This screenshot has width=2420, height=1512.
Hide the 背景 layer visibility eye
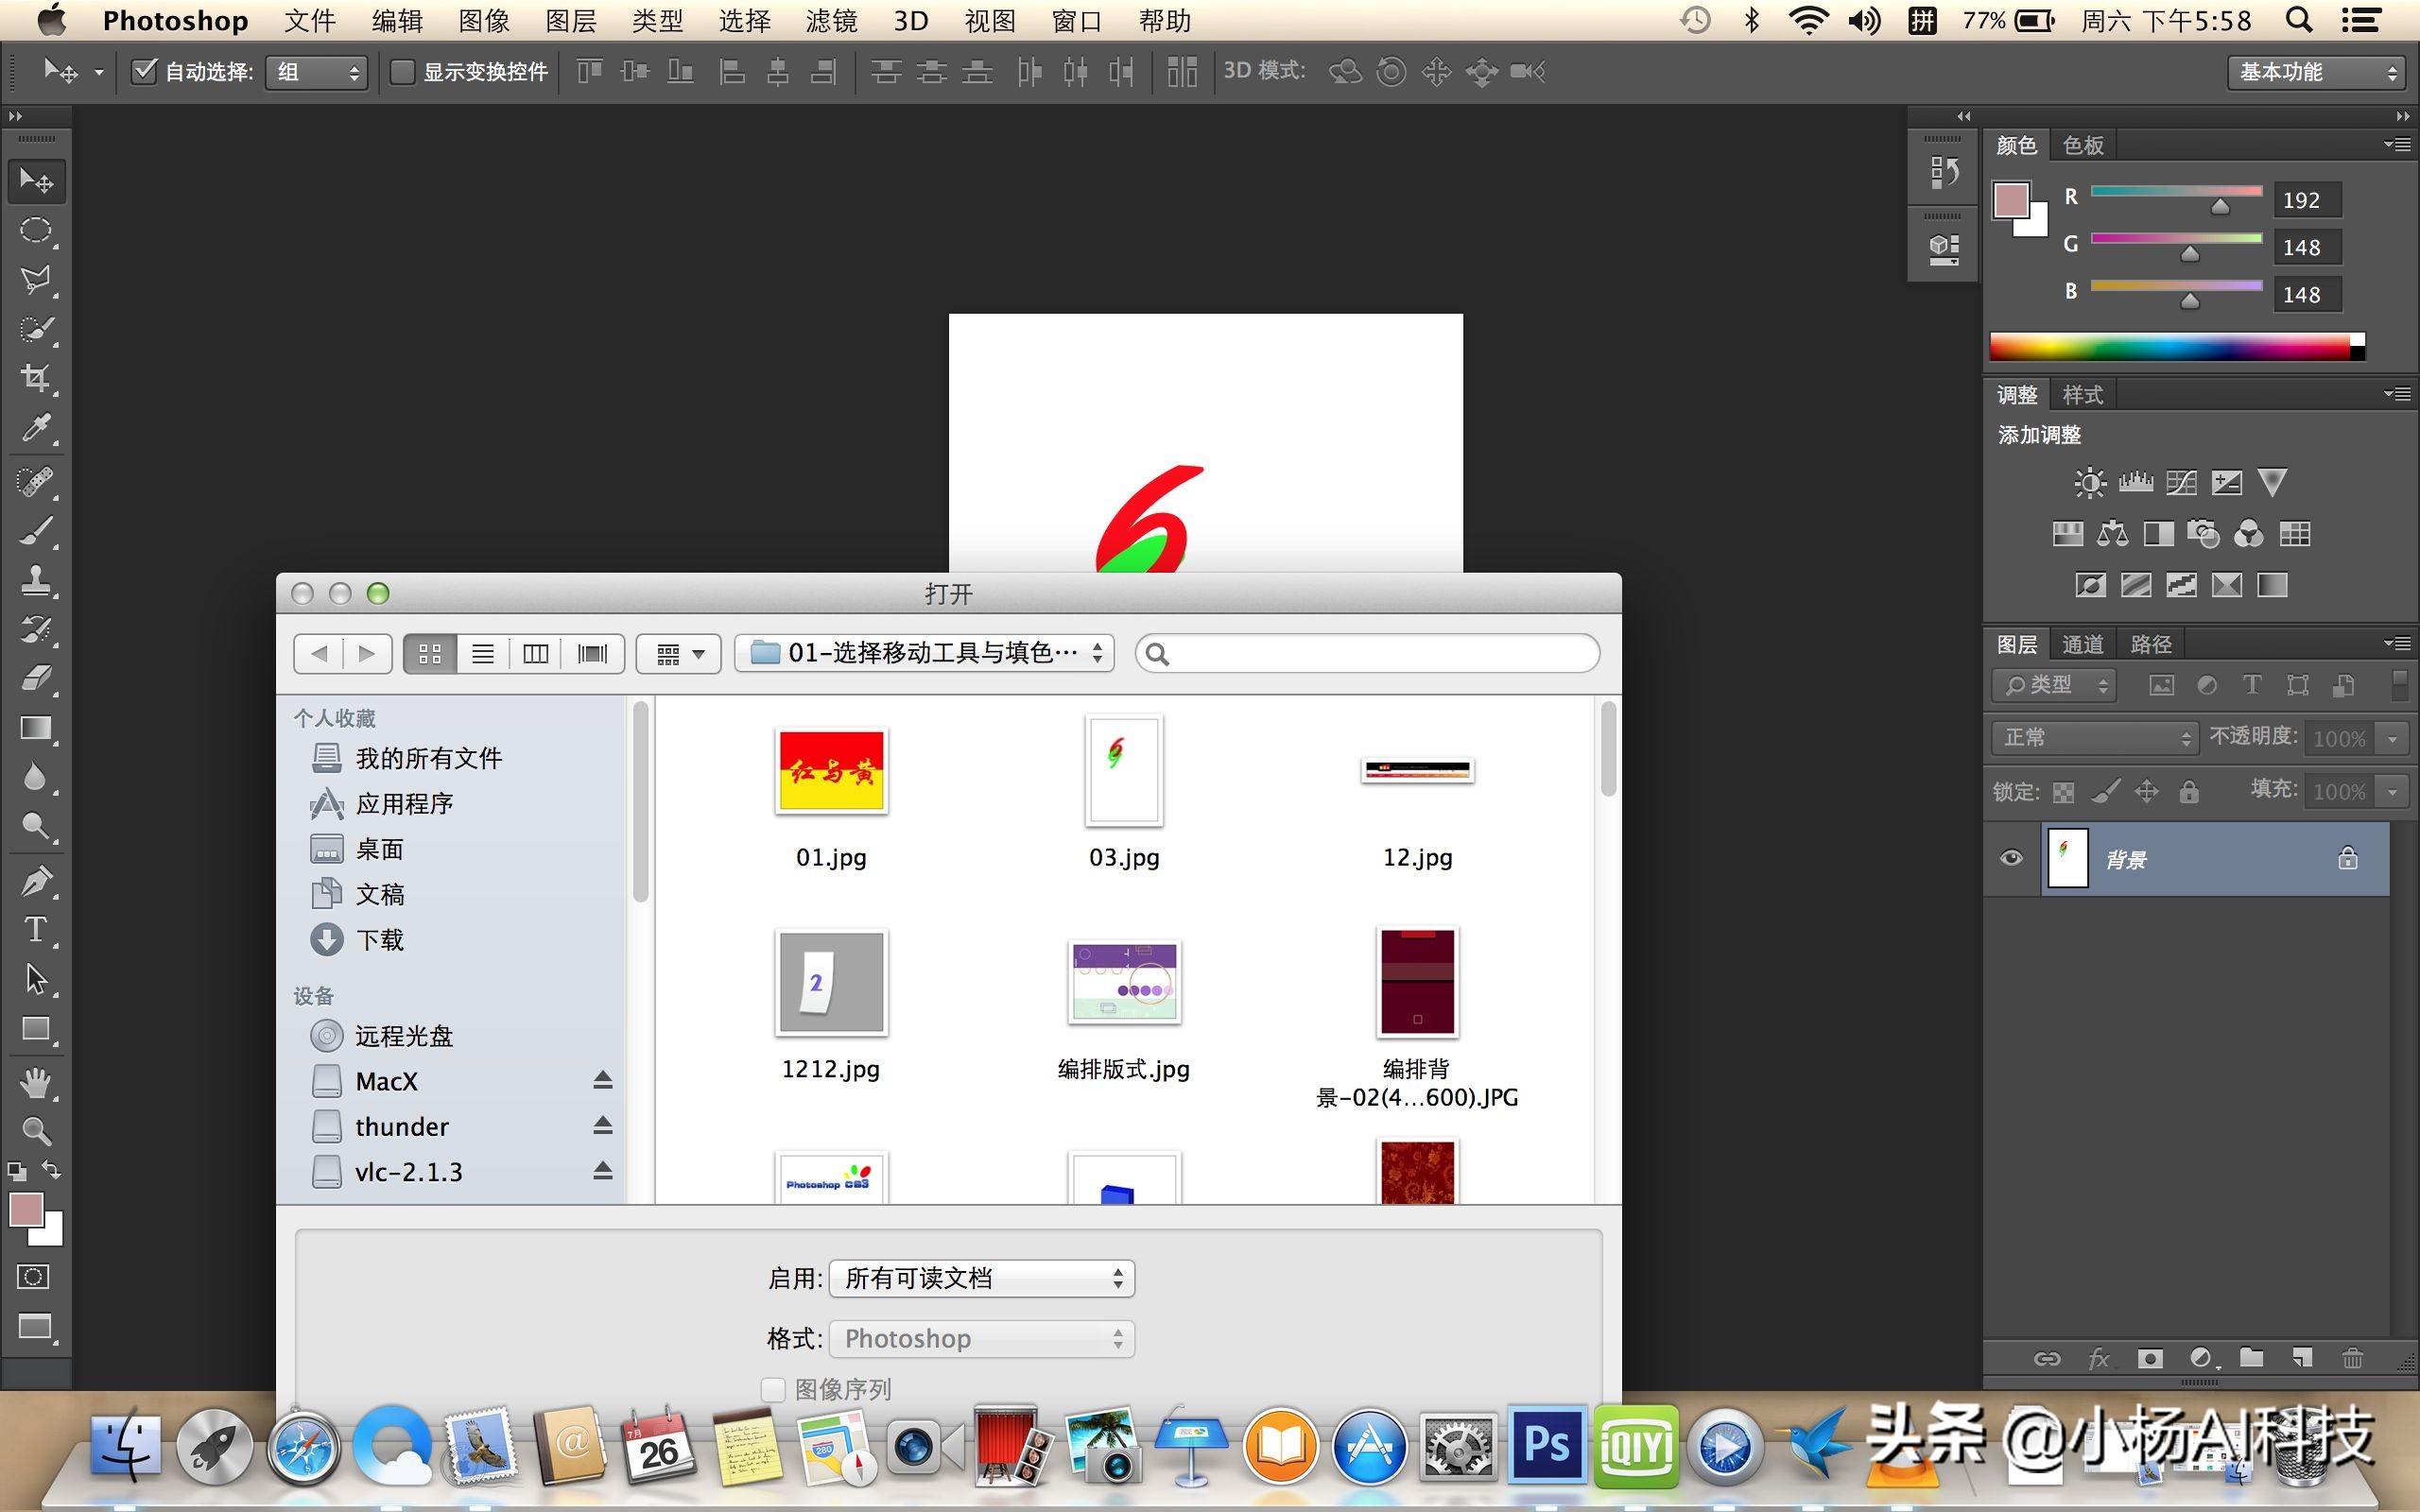pos(2011,859)
